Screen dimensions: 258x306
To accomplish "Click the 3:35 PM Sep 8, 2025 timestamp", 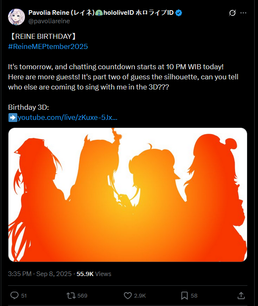I will pos(40,274).
